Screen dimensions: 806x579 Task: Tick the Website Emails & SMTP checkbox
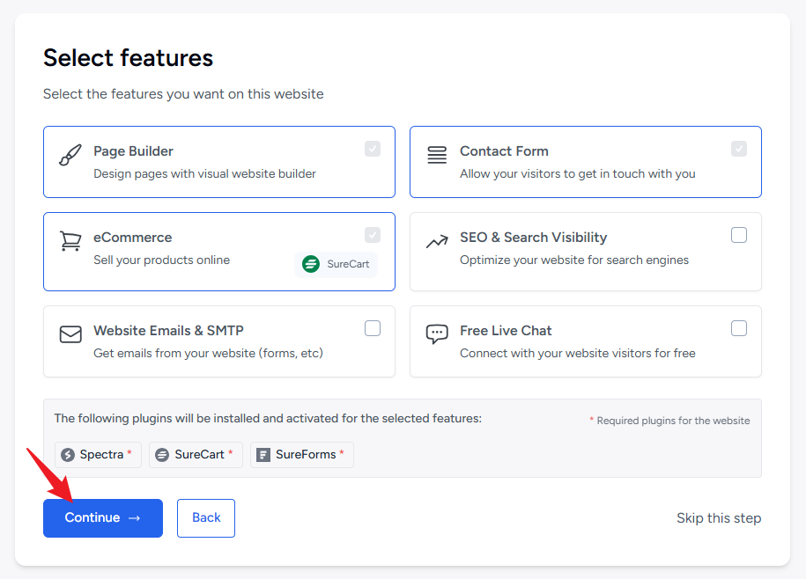point(373,328)
